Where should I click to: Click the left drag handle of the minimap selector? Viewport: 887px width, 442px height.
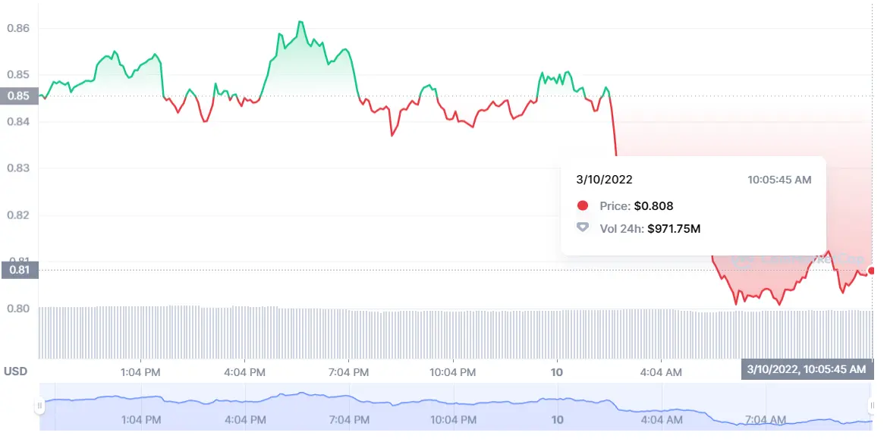point(39,405)
